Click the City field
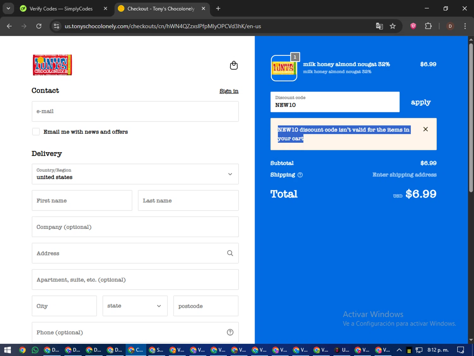474x356 pixels. click(64, 306)
